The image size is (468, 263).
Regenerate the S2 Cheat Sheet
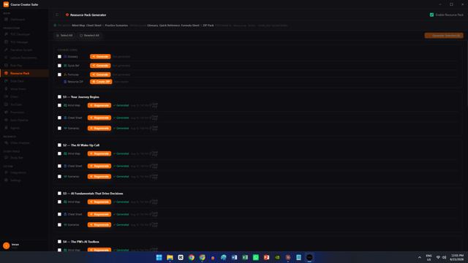coord(99,166)
